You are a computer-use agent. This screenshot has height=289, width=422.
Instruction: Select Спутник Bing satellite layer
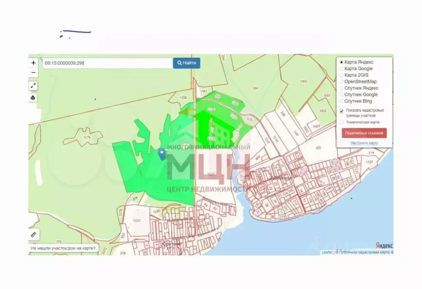pos(342,101)
